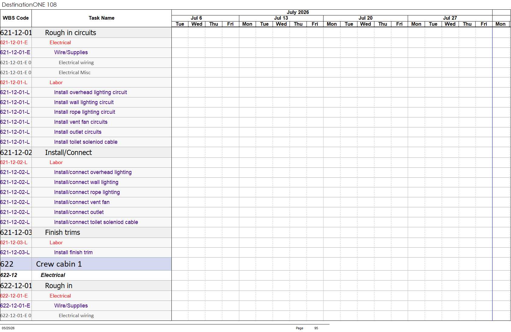Click the Jul 13 week header
This screenshot has width=511, height=332.
[x=281, y=18]
